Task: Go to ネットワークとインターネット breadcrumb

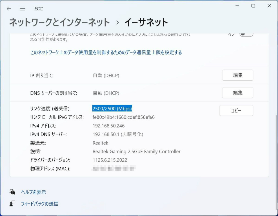Action: point(59,22)
